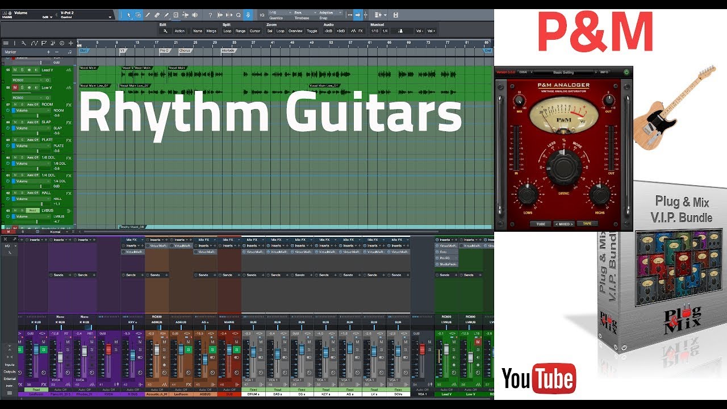This screenshot has width=727, height=409.
Task: Open the Snap Adaptive dropdown
Action: coord(330,12)
